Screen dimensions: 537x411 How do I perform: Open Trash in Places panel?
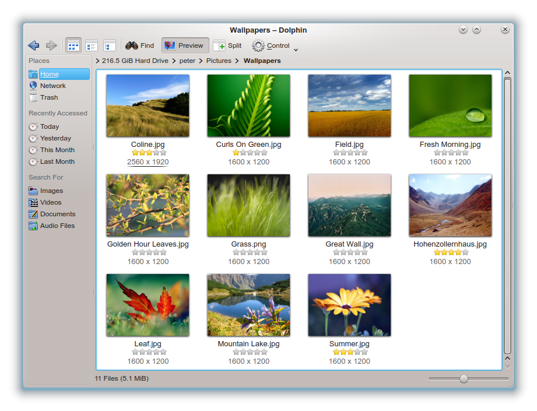(49, 97)
